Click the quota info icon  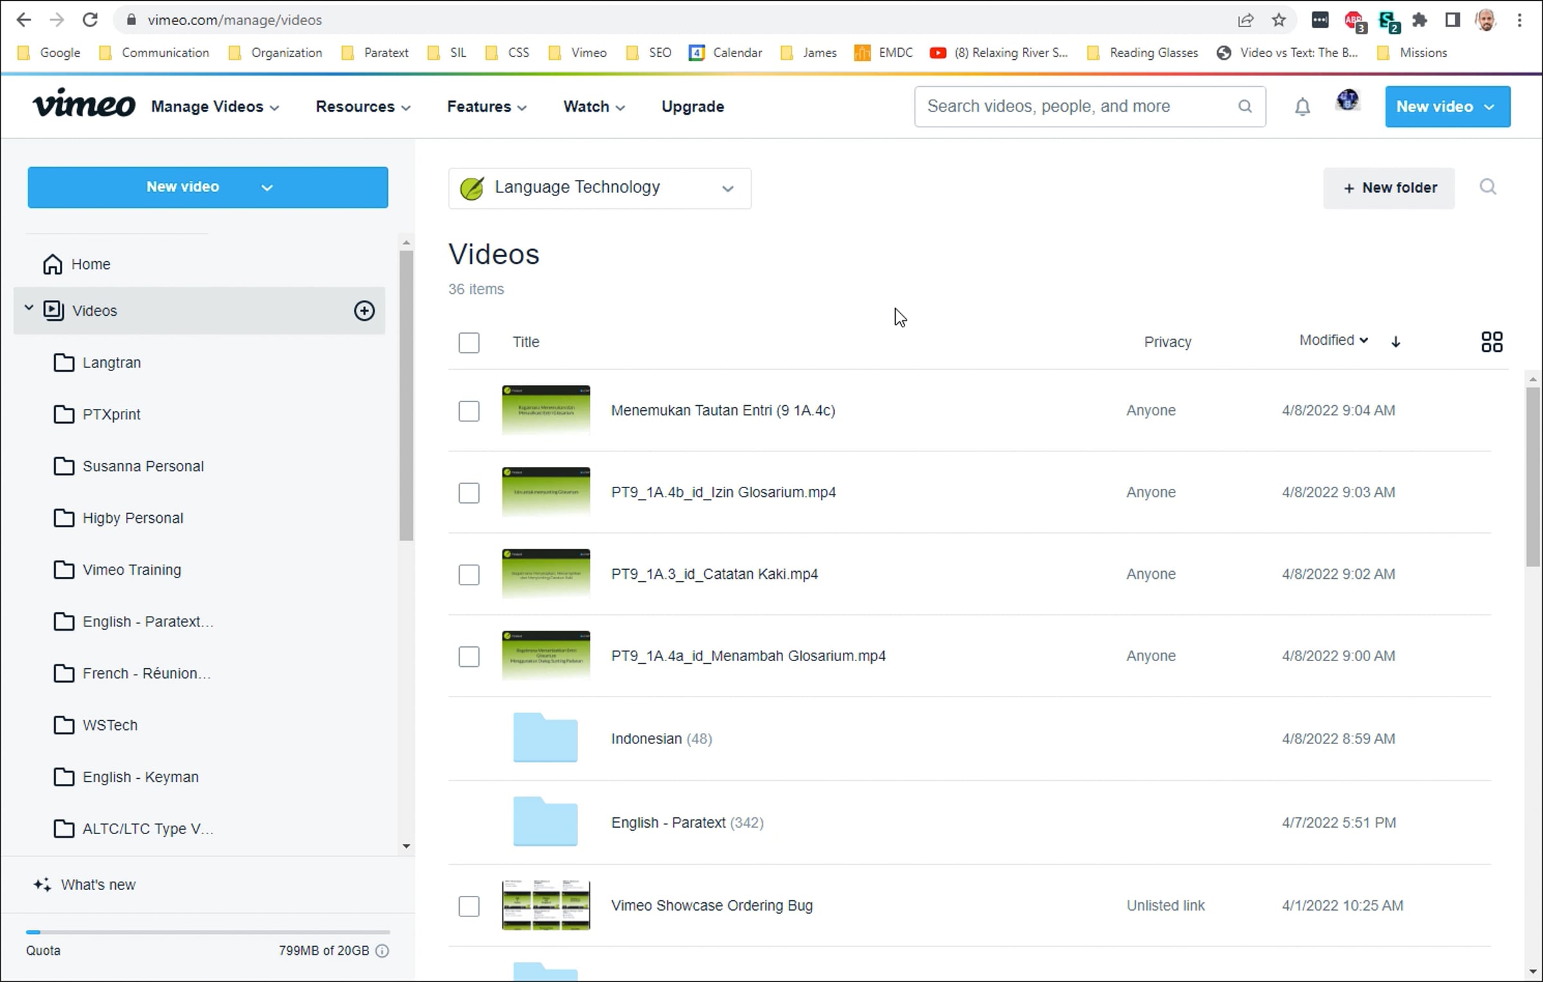click(382, 950)
